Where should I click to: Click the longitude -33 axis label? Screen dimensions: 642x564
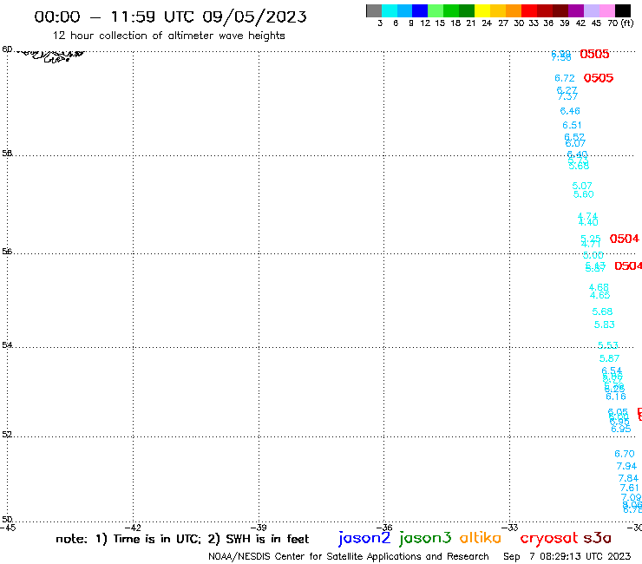point(510,528)
